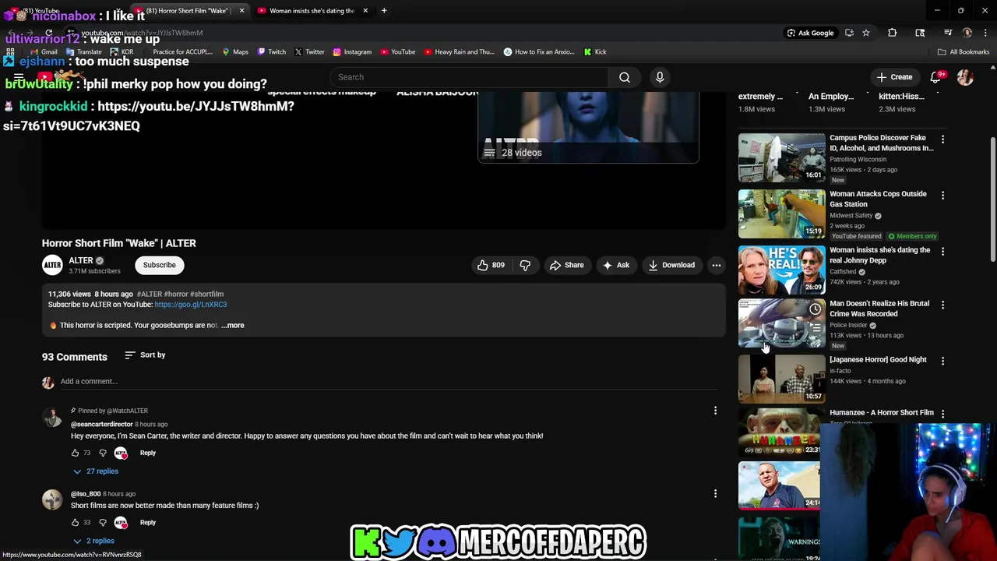Open options menu on @iso_800 comment
The width and height of the screenshot is (997, 561).
(x=715, y=493)
